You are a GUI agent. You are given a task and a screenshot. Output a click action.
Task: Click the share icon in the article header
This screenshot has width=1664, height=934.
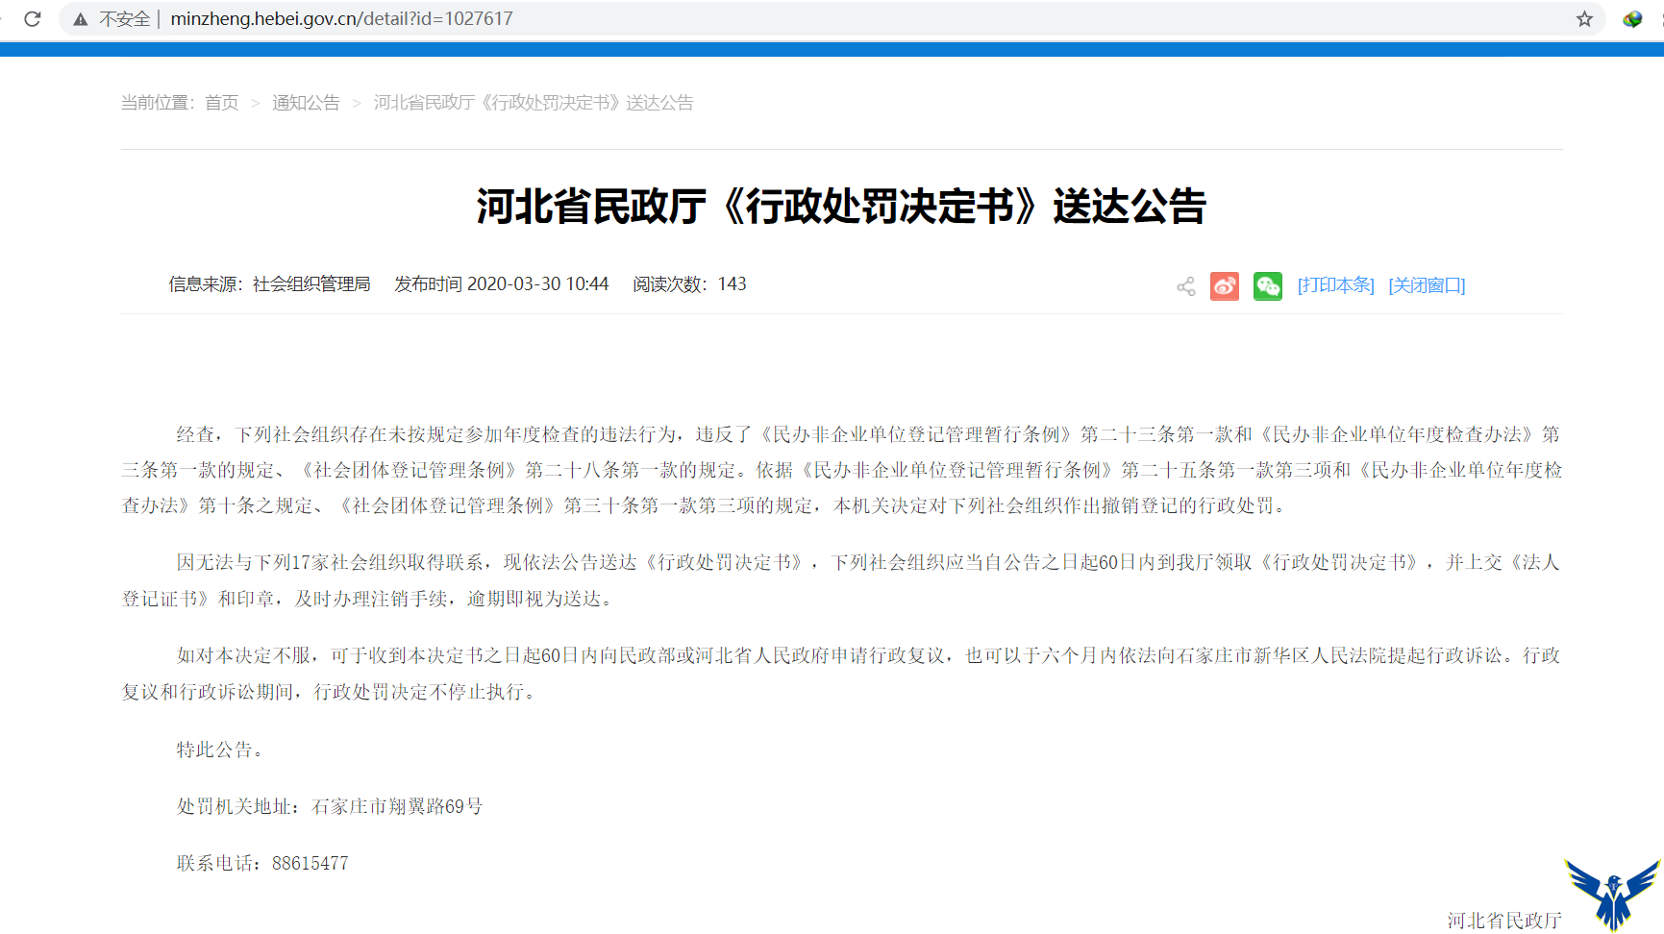[x=1186, y=286]
